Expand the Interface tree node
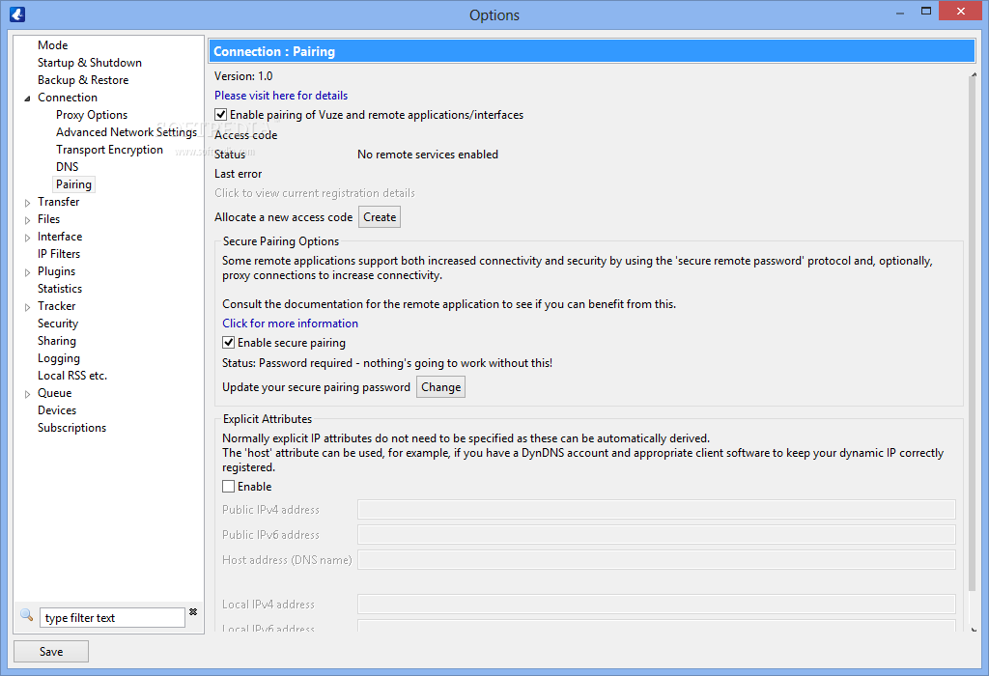 point(27,238)
